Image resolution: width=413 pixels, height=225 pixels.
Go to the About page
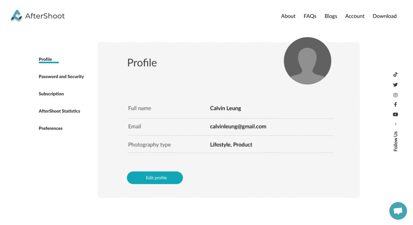click(288, 16)
